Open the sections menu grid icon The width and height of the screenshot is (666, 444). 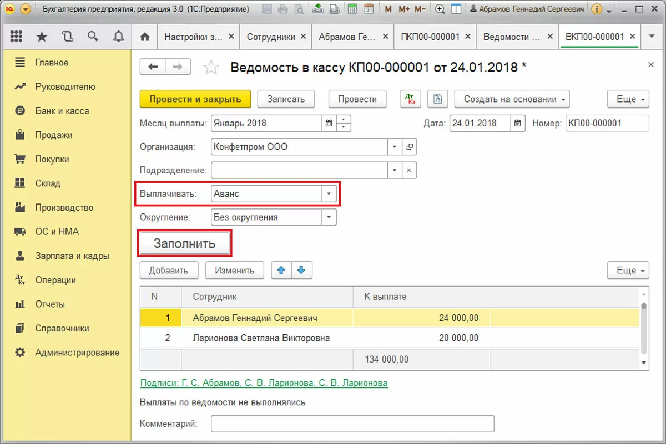pyautogui.click(x=16, y=37)
